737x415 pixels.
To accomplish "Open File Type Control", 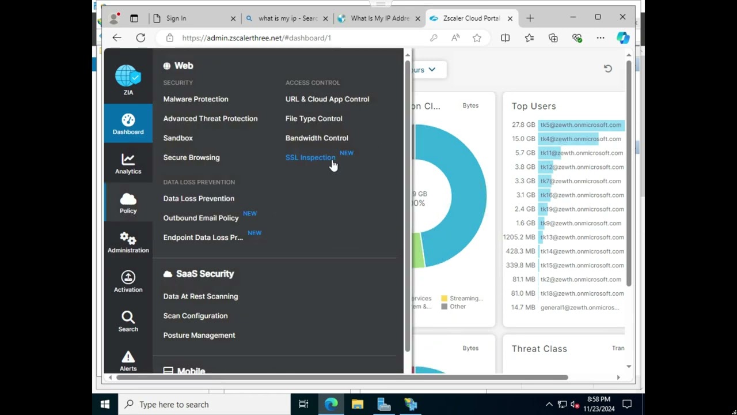I will [x=314, y=119].
